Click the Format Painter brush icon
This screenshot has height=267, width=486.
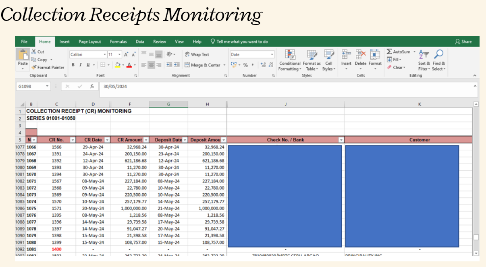point(34,68)
